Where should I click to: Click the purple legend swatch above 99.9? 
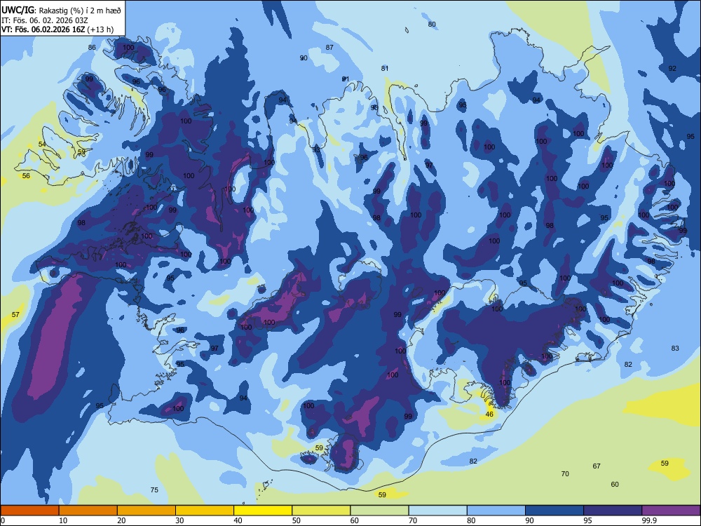point(671,511)
